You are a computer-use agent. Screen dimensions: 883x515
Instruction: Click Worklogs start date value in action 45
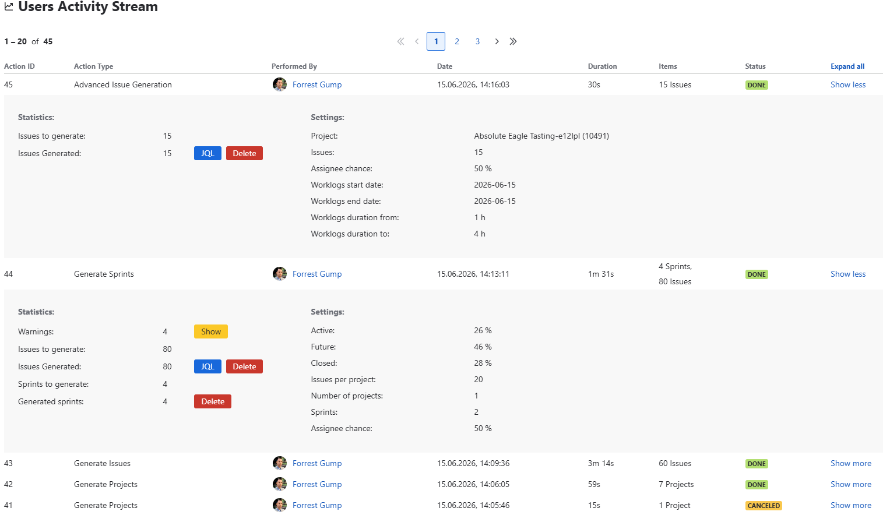pyautogui.click(x=495, y=185)
